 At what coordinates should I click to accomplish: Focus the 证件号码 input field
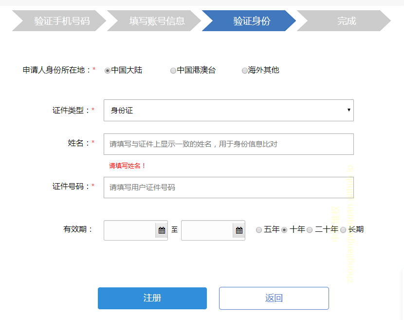(x=229, y=188)
